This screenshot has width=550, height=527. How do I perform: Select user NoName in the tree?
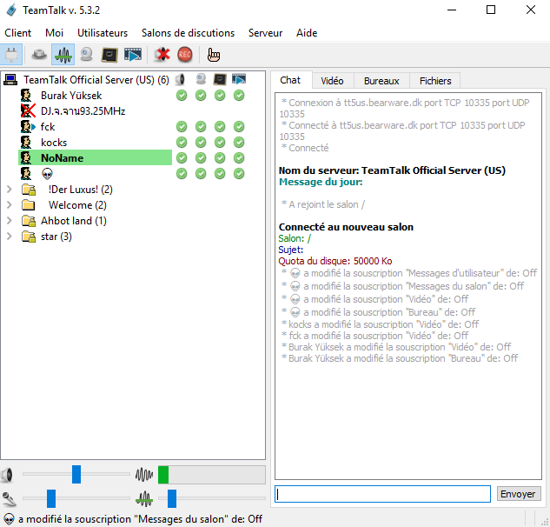click(95, 158)
